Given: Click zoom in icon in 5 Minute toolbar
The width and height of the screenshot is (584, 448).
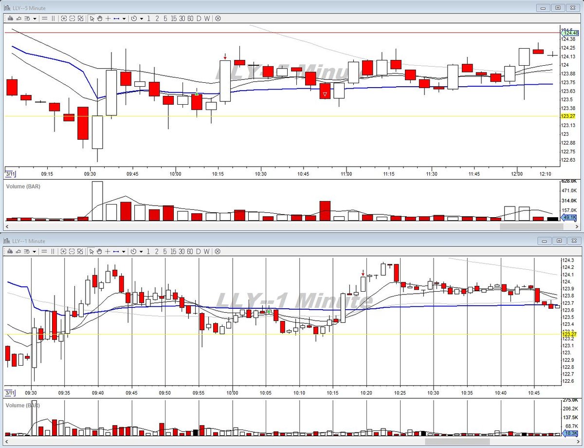Looking at the screenshot, I should coord(64,19).
